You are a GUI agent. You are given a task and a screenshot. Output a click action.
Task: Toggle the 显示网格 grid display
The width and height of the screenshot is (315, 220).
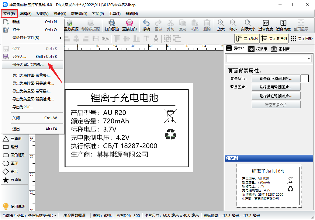[302, 38]
